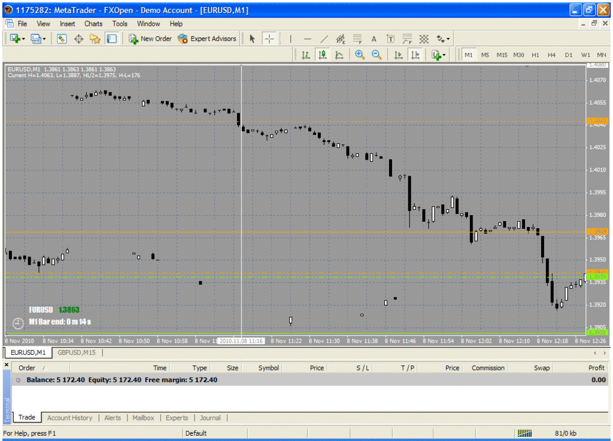Screen dimensions: 613x441
Task: Zoom out on the chart
Action: (377, 55)
